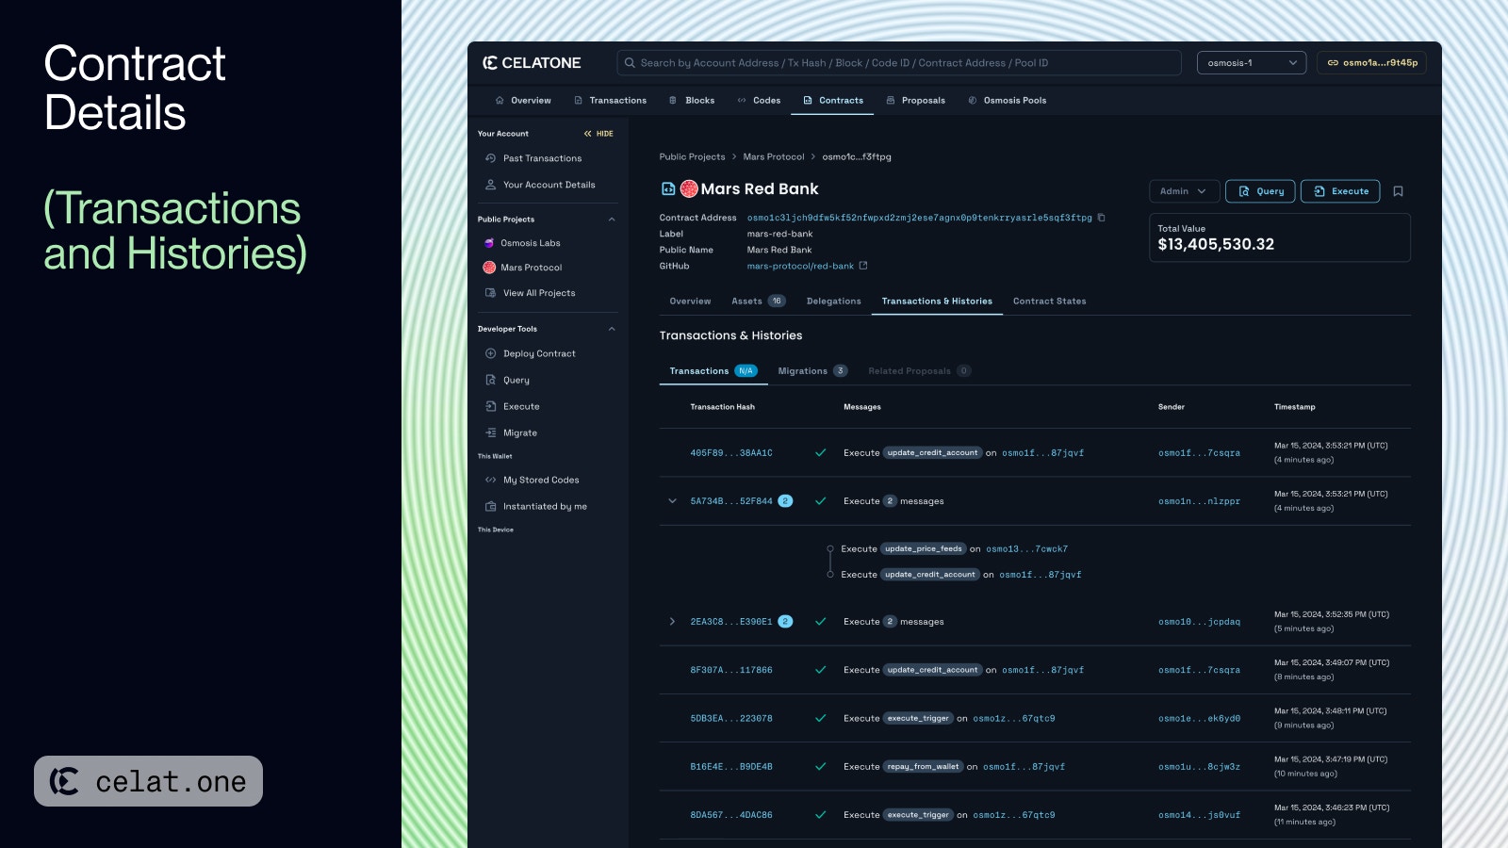Open sender osmo1n...nlzppr
This screenshot has width=1508, height=848.
pos(1199,501)
